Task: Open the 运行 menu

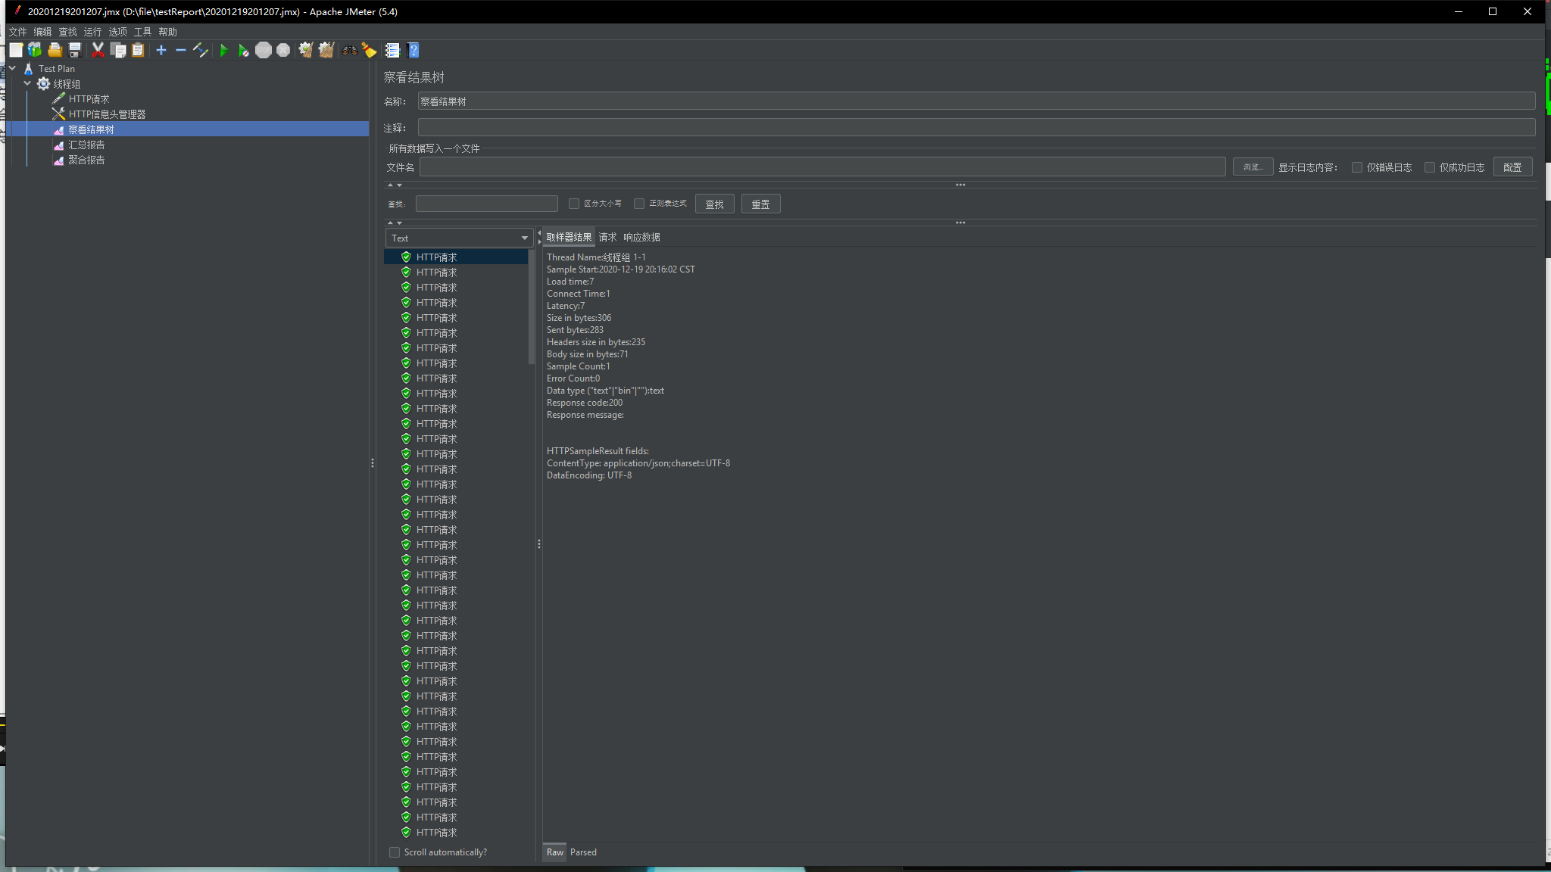Action: [92, 32]
